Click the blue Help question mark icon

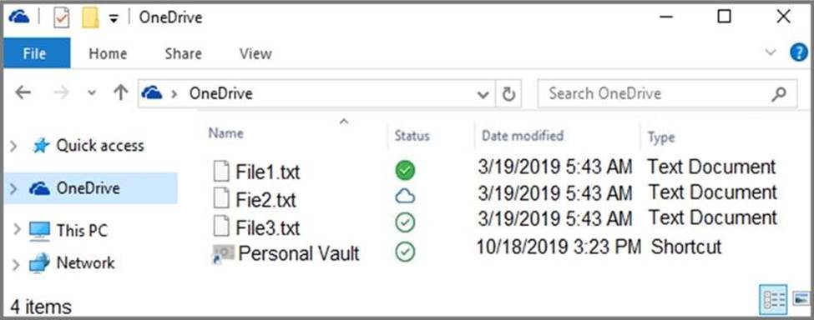tap(799, 52)
